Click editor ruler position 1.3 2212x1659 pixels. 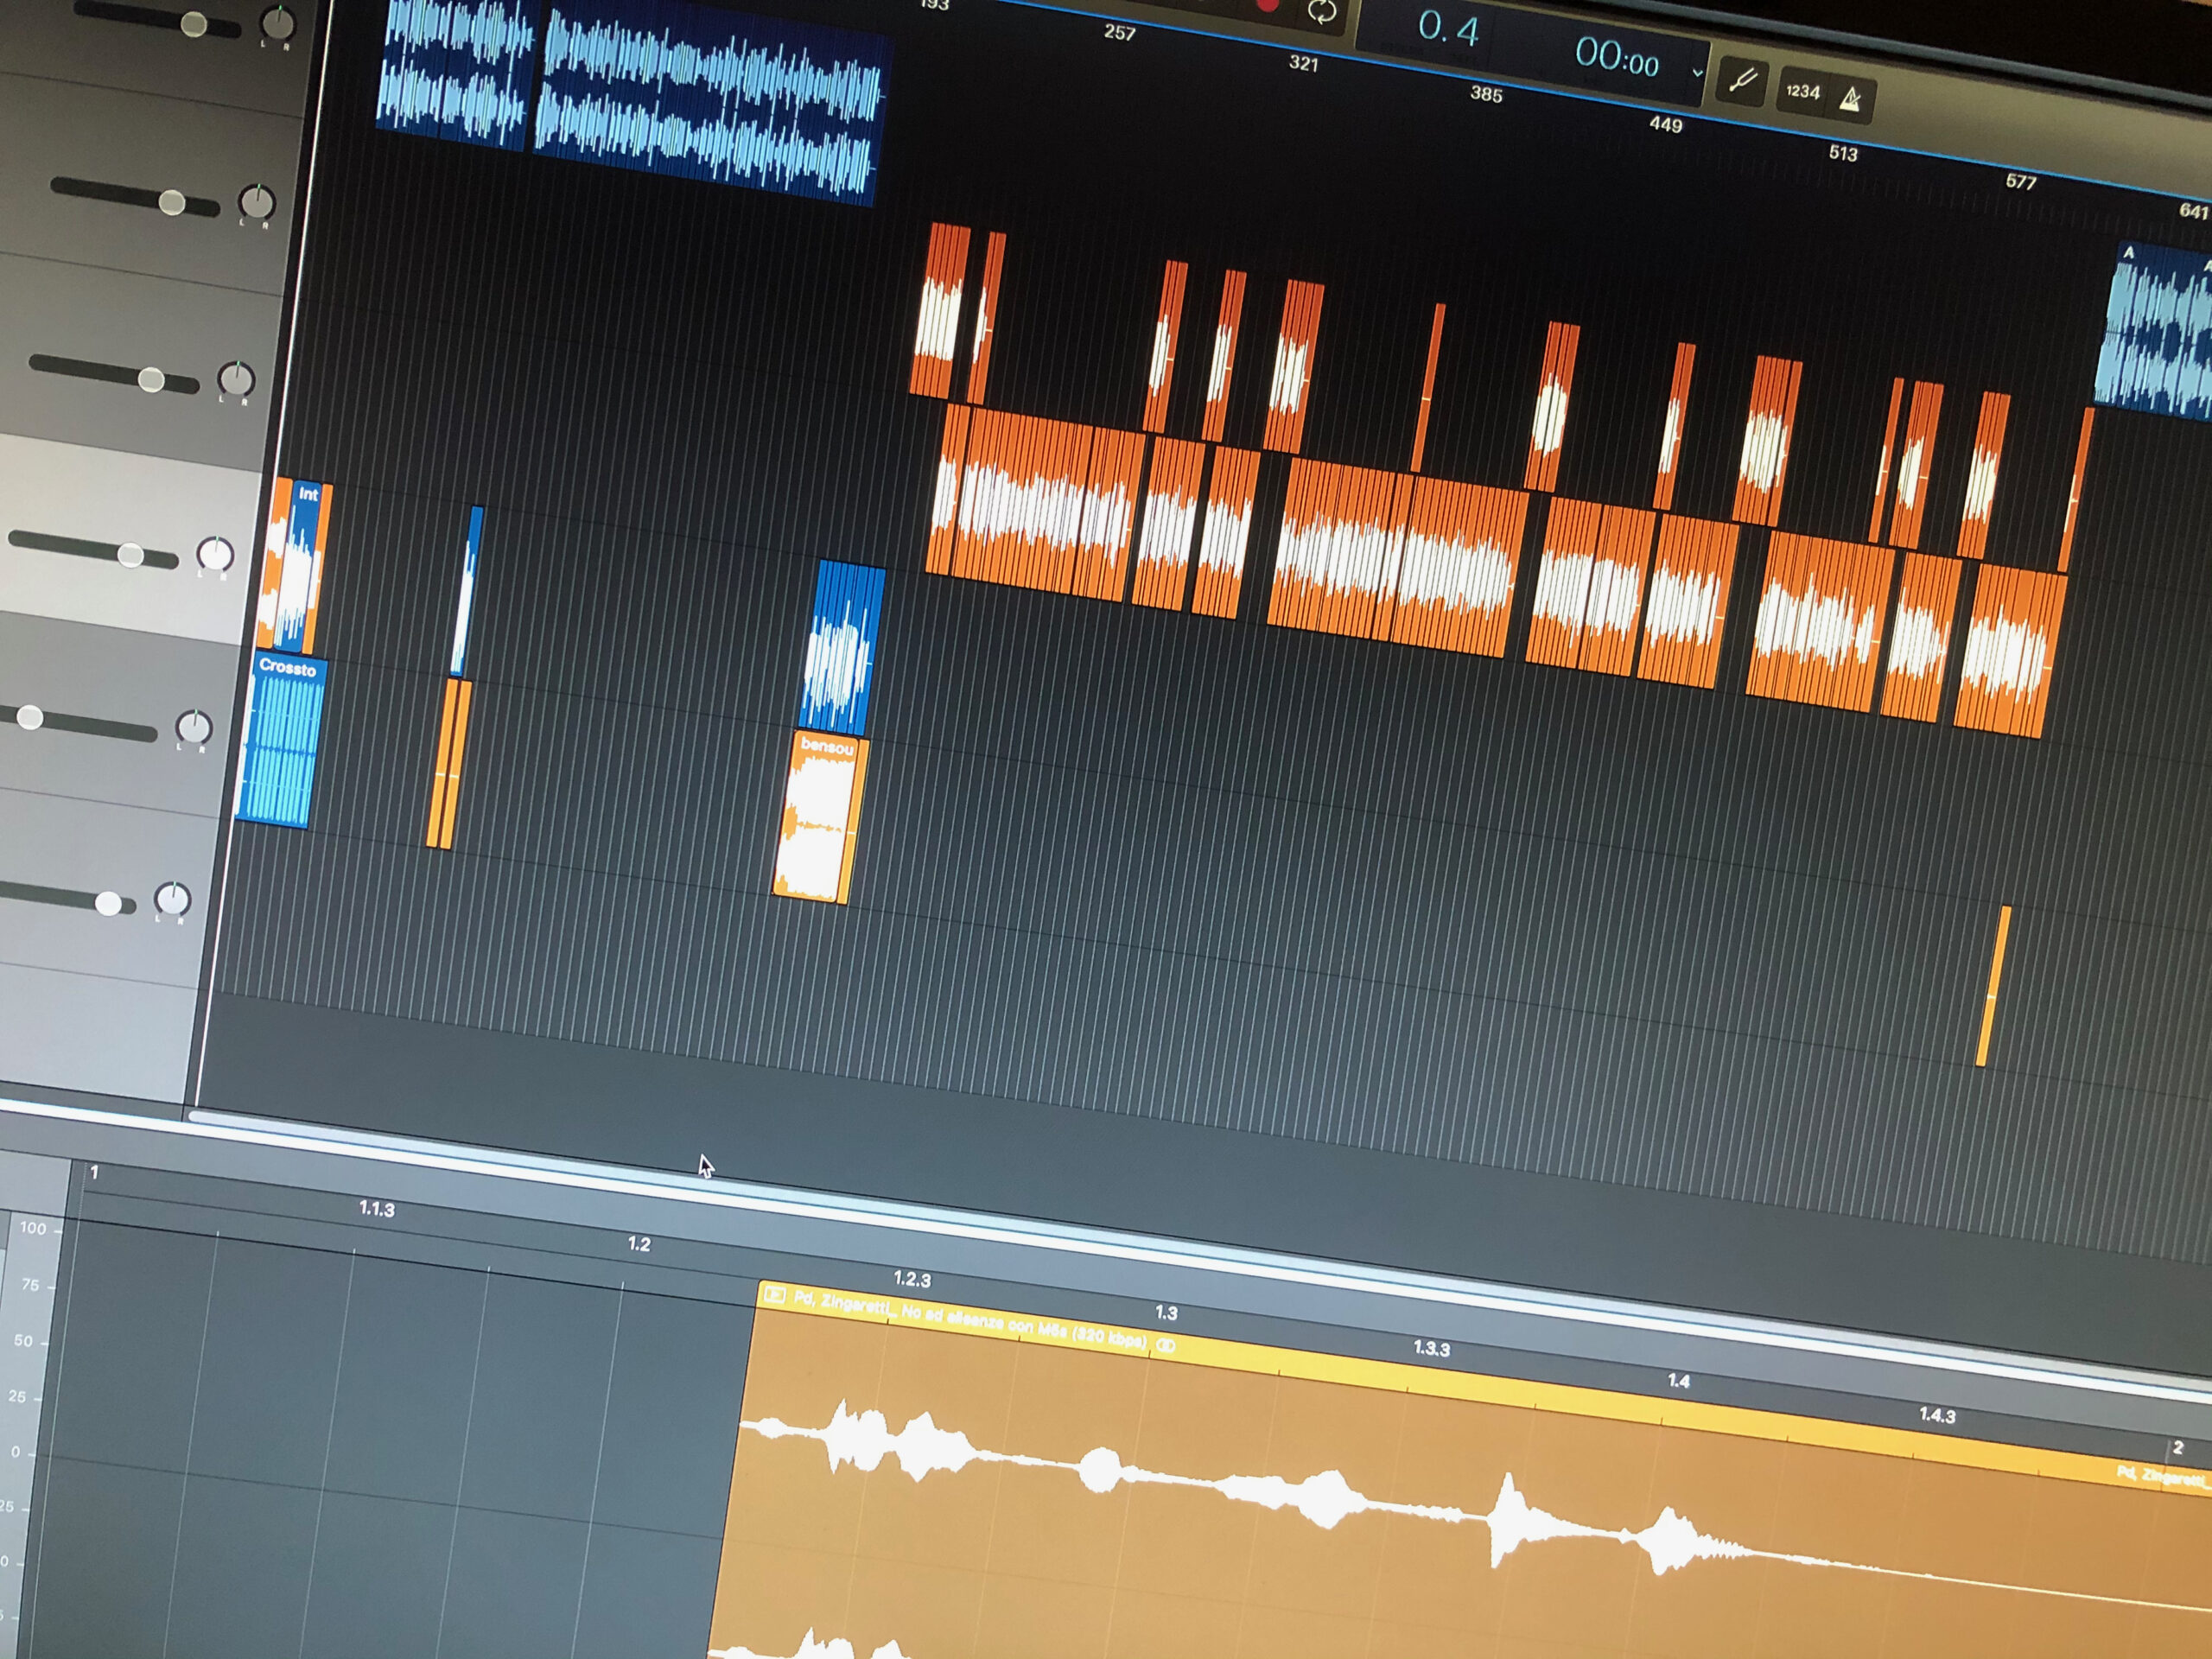tap(1166, 1312)
